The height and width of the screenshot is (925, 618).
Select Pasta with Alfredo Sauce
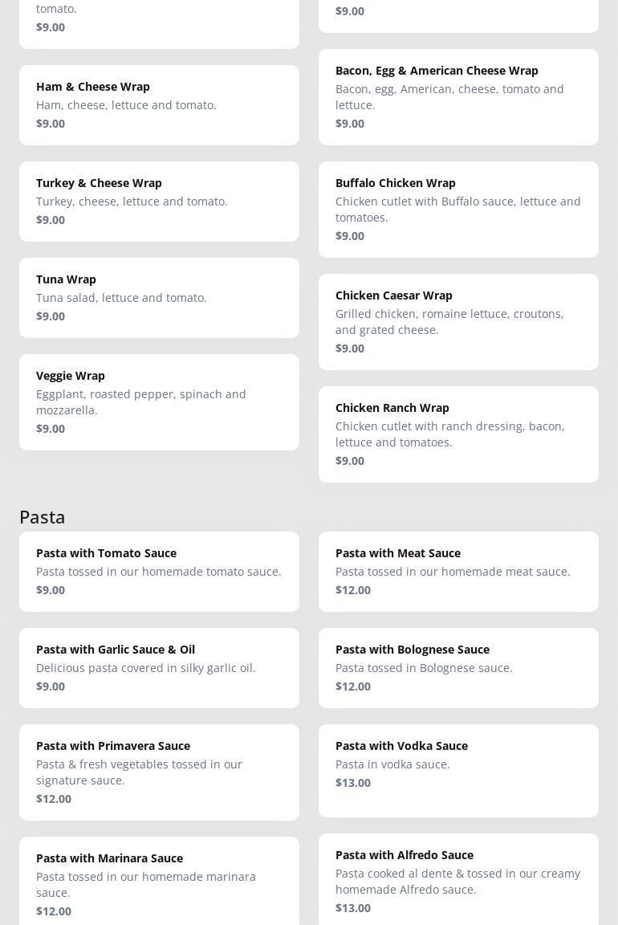point(458,878)
